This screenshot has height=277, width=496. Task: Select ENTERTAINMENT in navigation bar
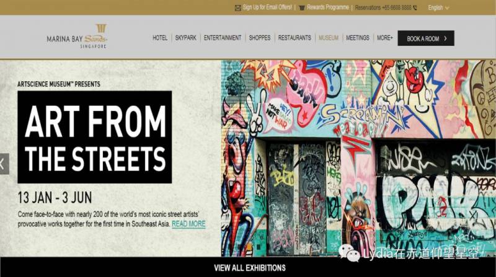click(223, 38)
